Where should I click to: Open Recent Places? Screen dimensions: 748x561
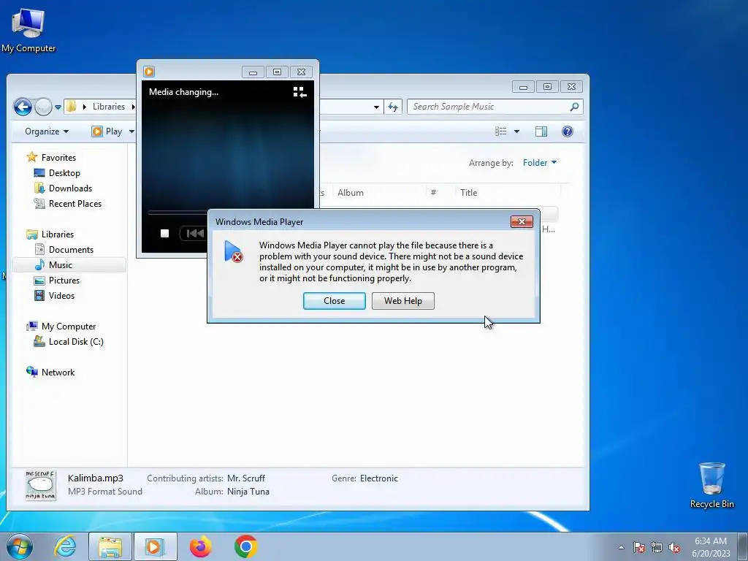(75, 204)
